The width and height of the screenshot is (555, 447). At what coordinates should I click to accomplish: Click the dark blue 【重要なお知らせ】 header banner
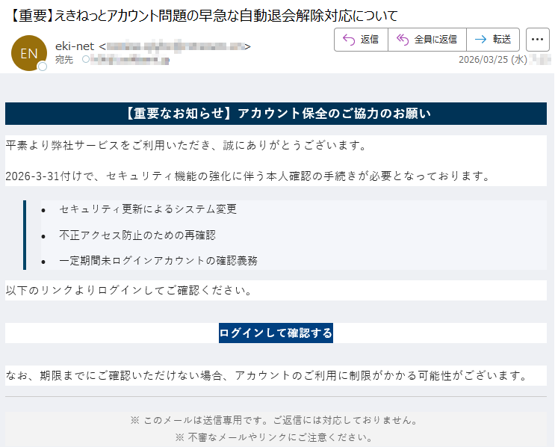[x=276, y=114]
